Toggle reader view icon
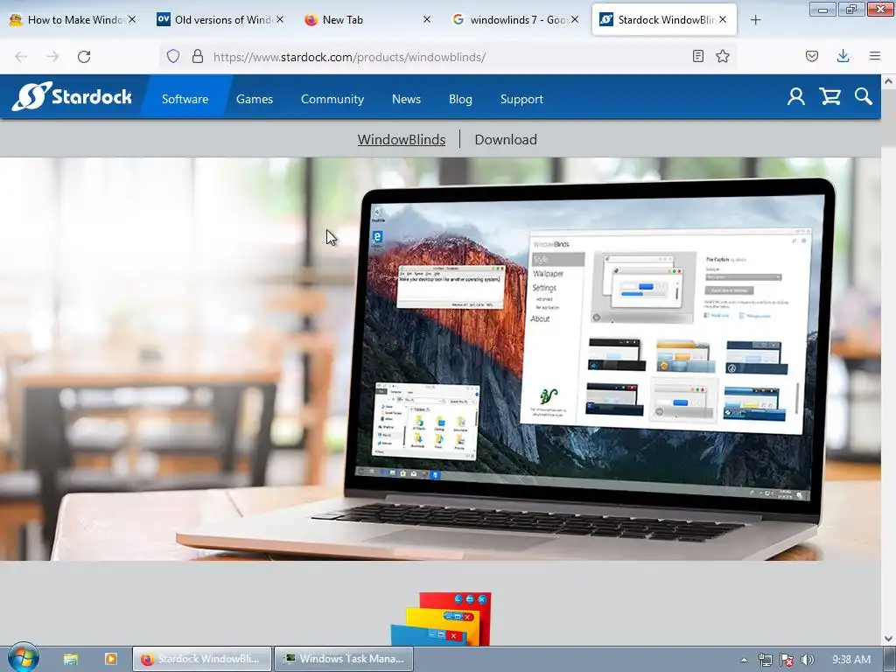 coord(697,56)
